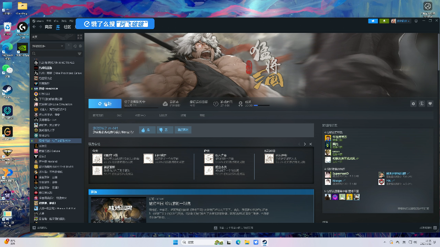The width and height of the screenshot is (440, 247).
Task: Click the purple friend avatar in wishlist row
Action: 335,197
